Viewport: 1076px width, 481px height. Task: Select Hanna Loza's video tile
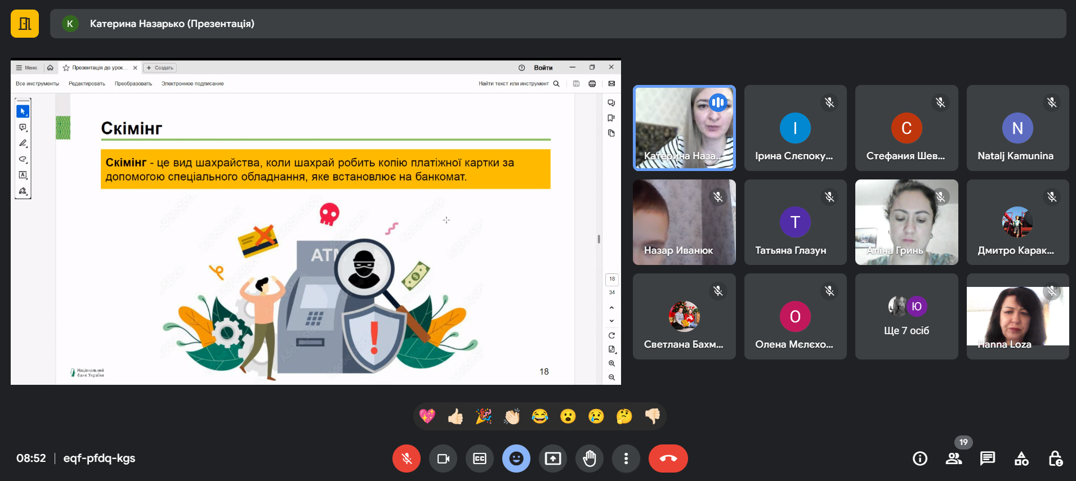pos(1017,317)
